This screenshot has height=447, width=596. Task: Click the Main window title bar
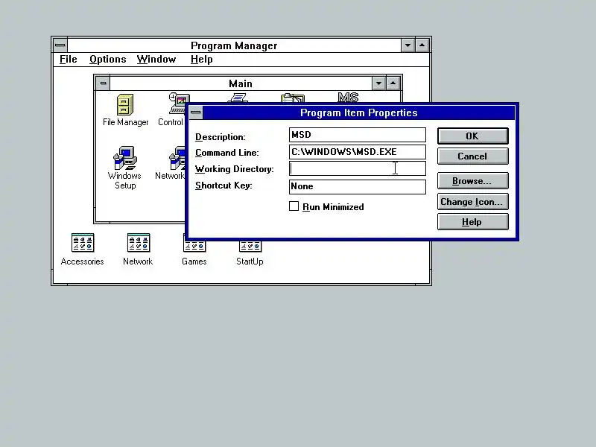[241, 83]
